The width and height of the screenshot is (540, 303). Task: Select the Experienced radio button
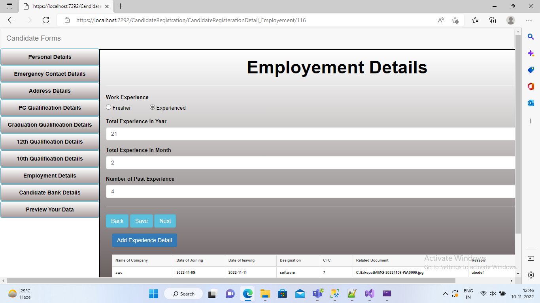point(153,107)
